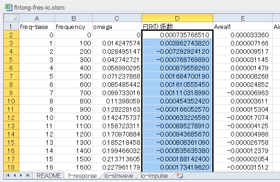Image resolution: width=280 pixels, height=182 pixels.
Task: Switch to the README sheet tab
Action: (49, 176)
